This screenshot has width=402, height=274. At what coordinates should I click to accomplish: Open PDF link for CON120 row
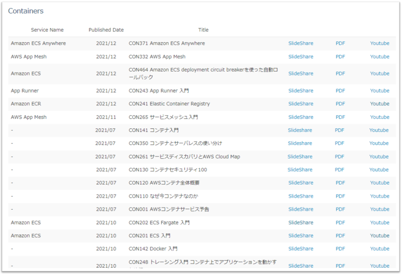(340, 183)
